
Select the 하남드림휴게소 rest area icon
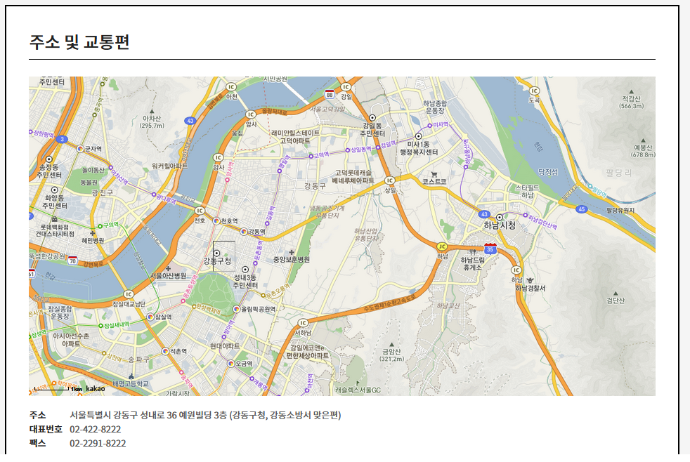473,252
